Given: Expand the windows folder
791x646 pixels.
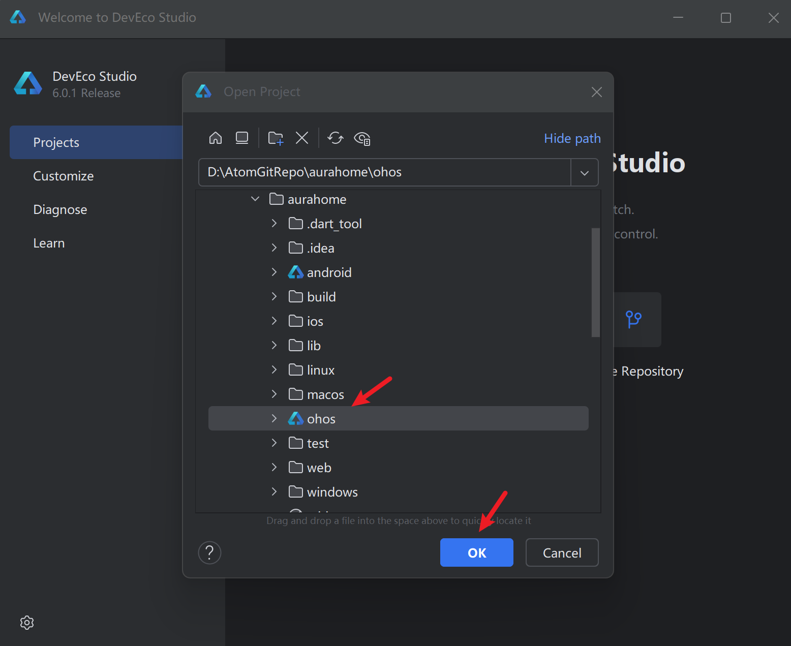Looking at the screenshot, I should point(274,491).
